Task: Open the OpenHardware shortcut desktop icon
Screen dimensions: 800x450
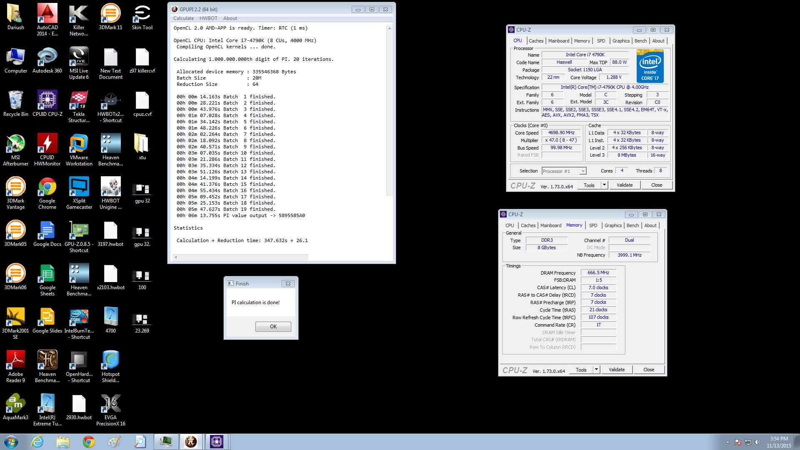Action: tap(79, 367)
